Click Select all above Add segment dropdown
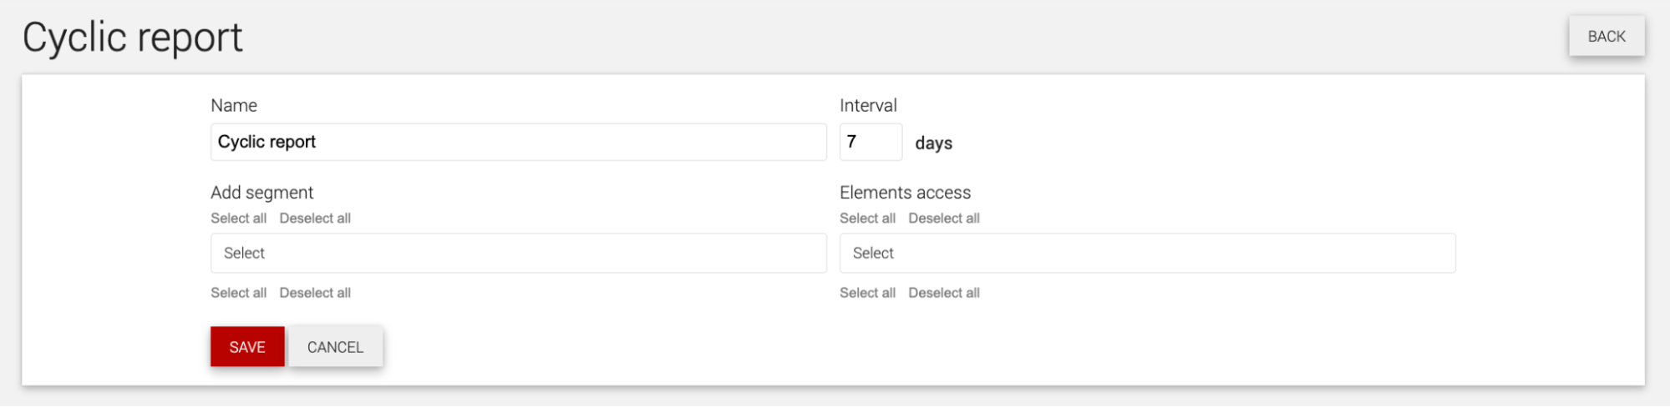The height and width of the screenshot is (407, 1670). point(239,219)
